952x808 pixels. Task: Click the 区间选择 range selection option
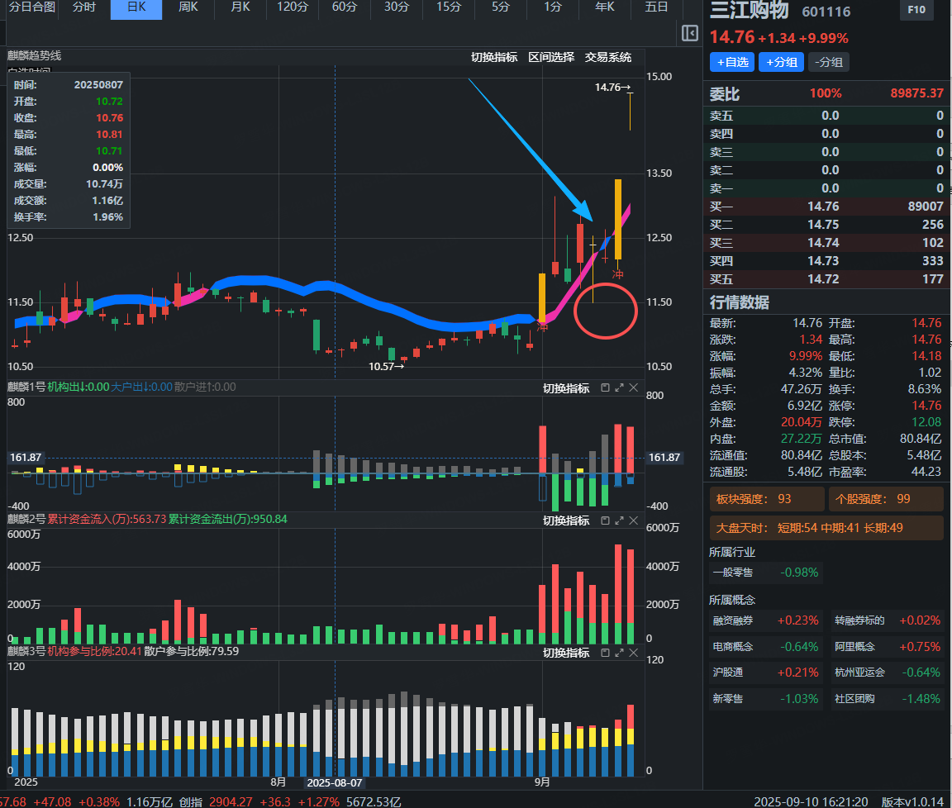[x=551, y=57]
